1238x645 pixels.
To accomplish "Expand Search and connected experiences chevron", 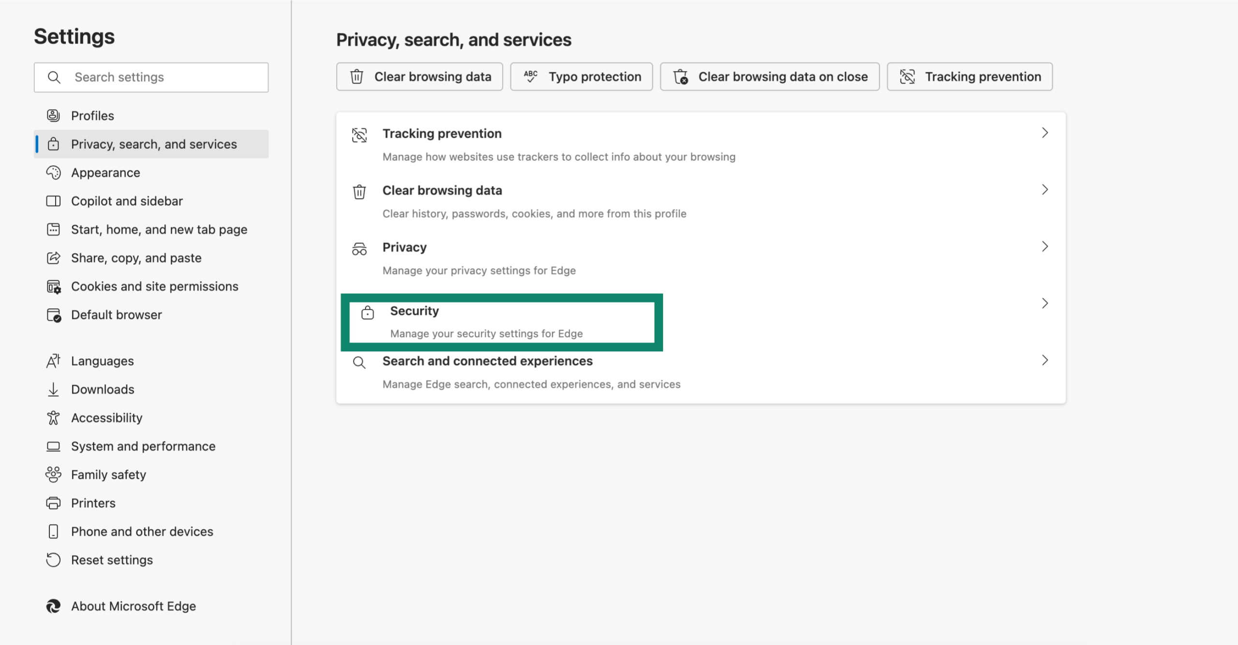I will coord(1045,360).
